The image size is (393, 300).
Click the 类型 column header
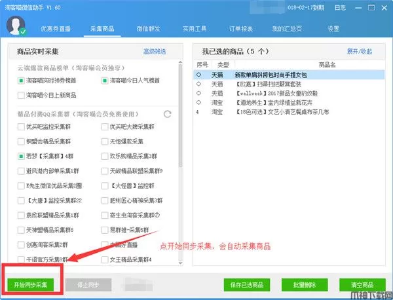pos(223,65)
